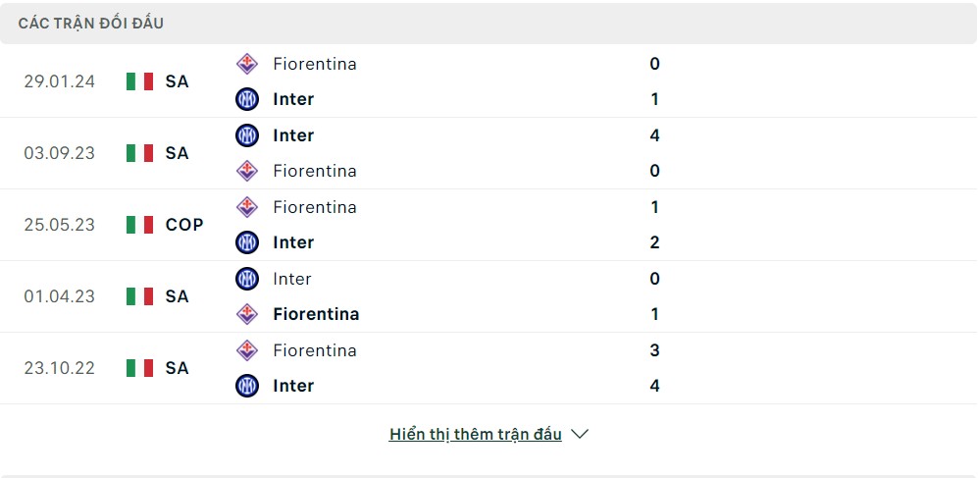Click Italy flag on 23.10.22 row

coord(139,368)
